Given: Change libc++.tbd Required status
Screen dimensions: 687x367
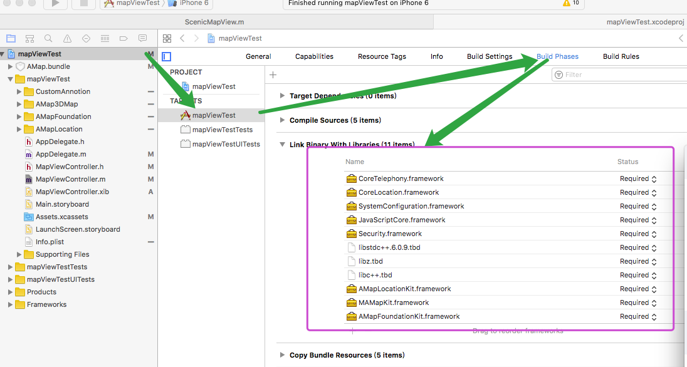Looking at the screenshot, I should 638,275.
